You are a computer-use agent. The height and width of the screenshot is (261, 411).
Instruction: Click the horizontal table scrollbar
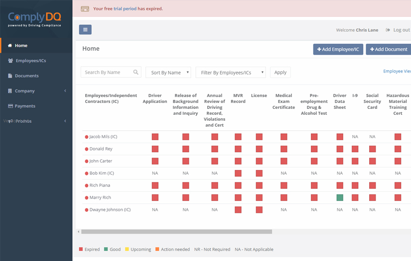pyautogui.click(x=176, y=232)
